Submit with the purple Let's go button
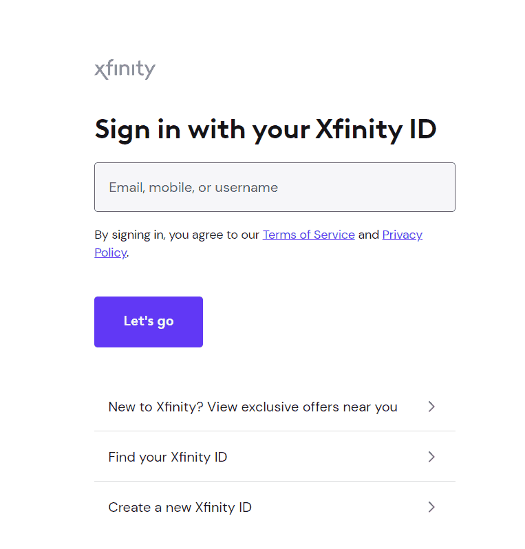 point(149,322)
